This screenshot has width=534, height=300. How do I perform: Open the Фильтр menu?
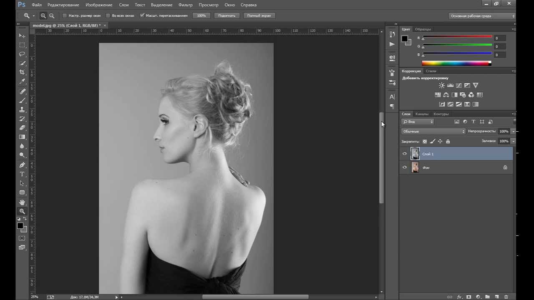click(x=185, y=5)
